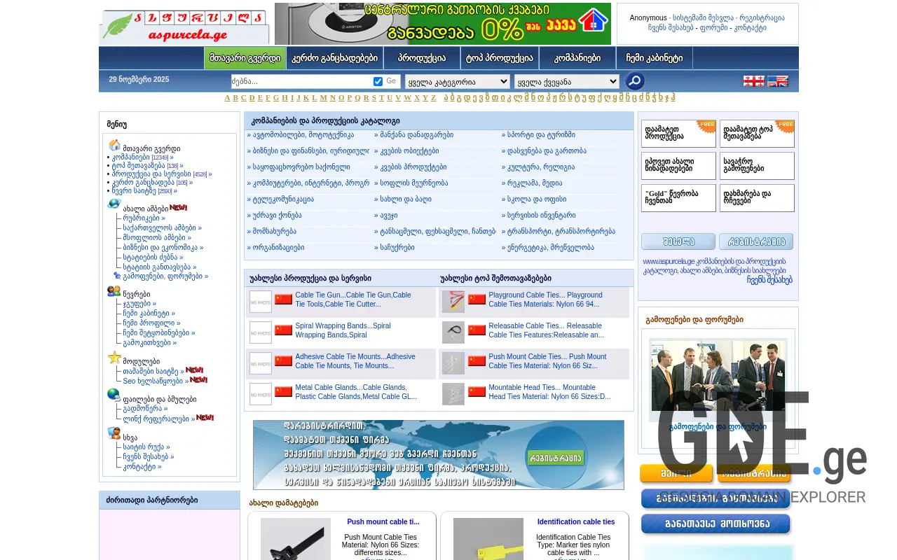The width and height of the screenshot is (897, 560).
Task: Click the people icon next to ნევრები
Action: 114,291
